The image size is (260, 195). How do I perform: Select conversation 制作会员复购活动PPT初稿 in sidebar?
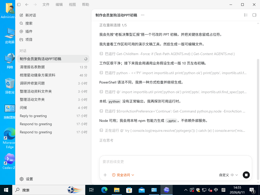(x=53, y=59)
